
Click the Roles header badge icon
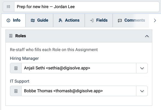(x=11, y=36)
